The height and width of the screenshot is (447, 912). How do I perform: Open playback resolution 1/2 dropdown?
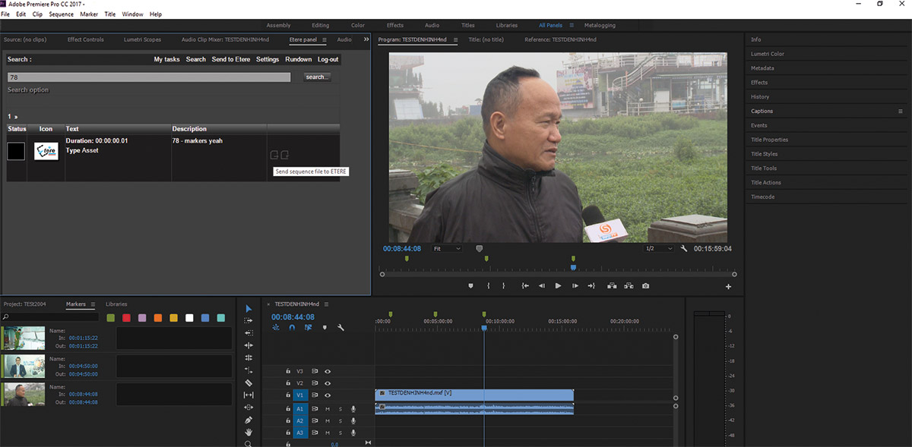point(659,248)
